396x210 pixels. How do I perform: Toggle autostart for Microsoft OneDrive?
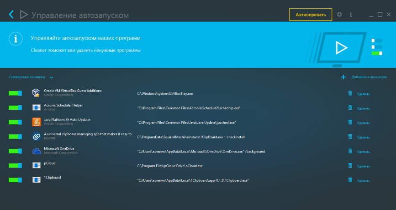[x=15, y=151]
